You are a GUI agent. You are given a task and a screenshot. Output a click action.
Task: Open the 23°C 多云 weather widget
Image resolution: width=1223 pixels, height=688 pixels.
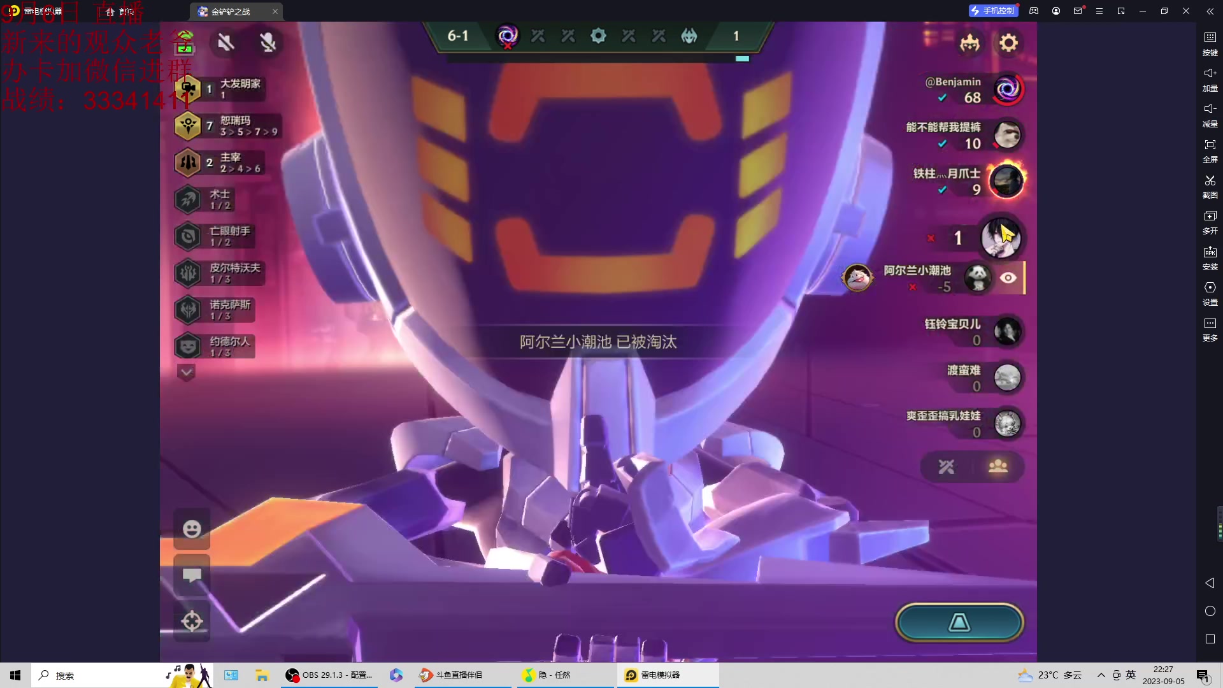click(1050, 675)
